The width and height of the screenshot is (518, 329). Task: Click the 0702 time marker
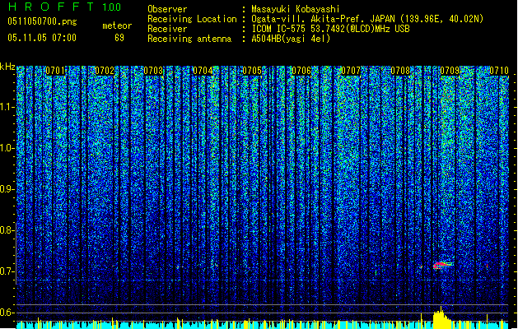105,71
